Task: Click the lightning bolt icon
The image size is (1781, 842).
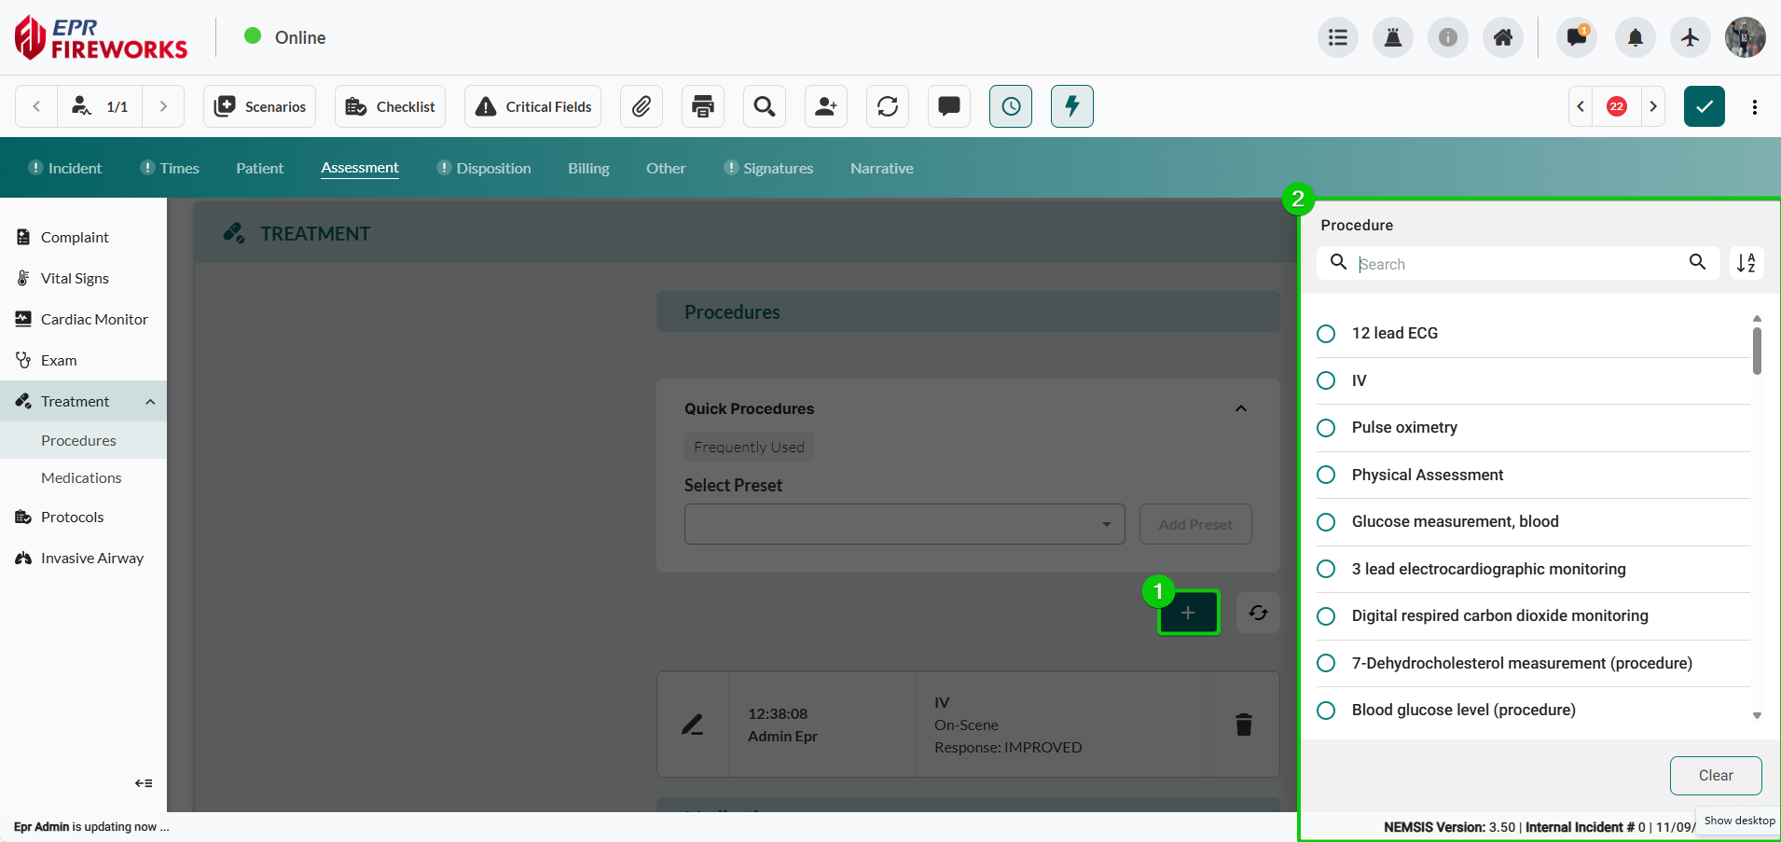Action: [1071, 106]
